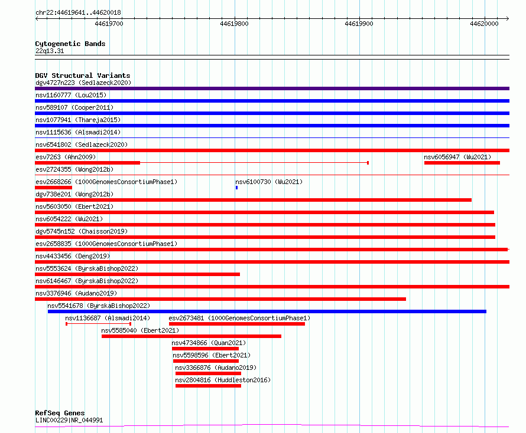The image size is (526, 433).
Task: Click the nsv5541678 (ByrskaBishop2022) label
Action: click(99, 306)
